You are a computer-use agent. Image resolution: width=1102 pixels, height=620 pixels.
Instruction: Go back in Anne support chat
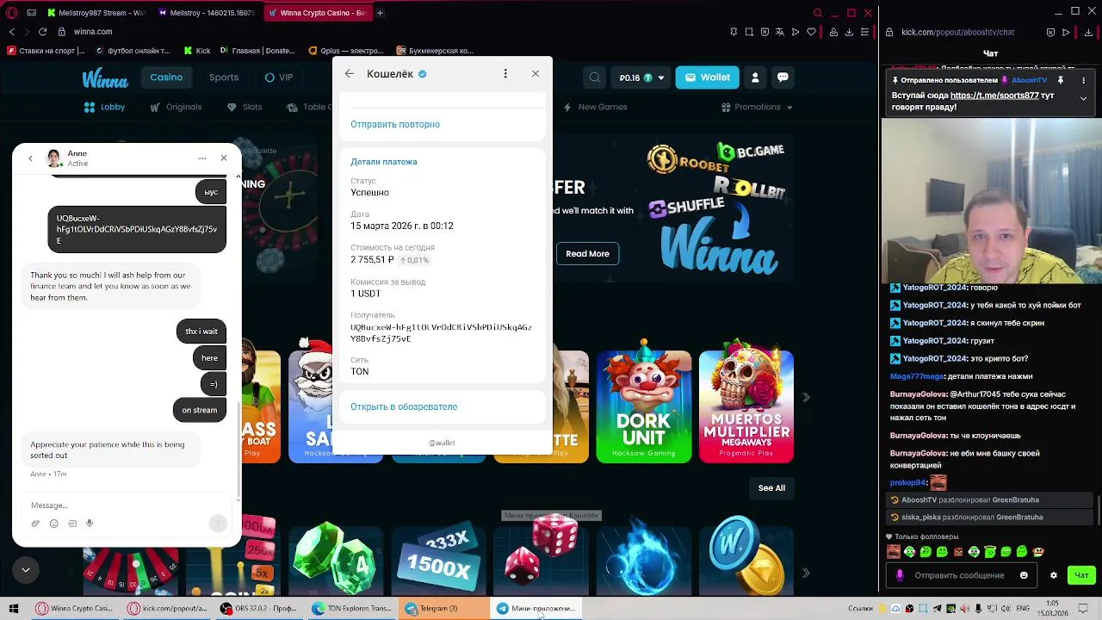30,158
